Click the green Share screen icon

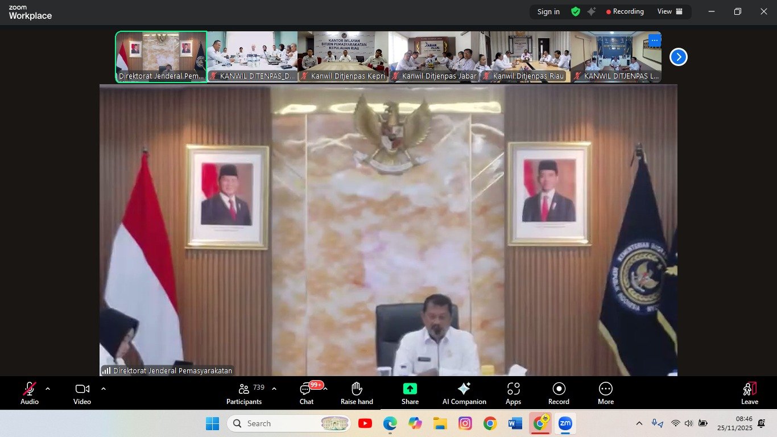pos(410,389)
